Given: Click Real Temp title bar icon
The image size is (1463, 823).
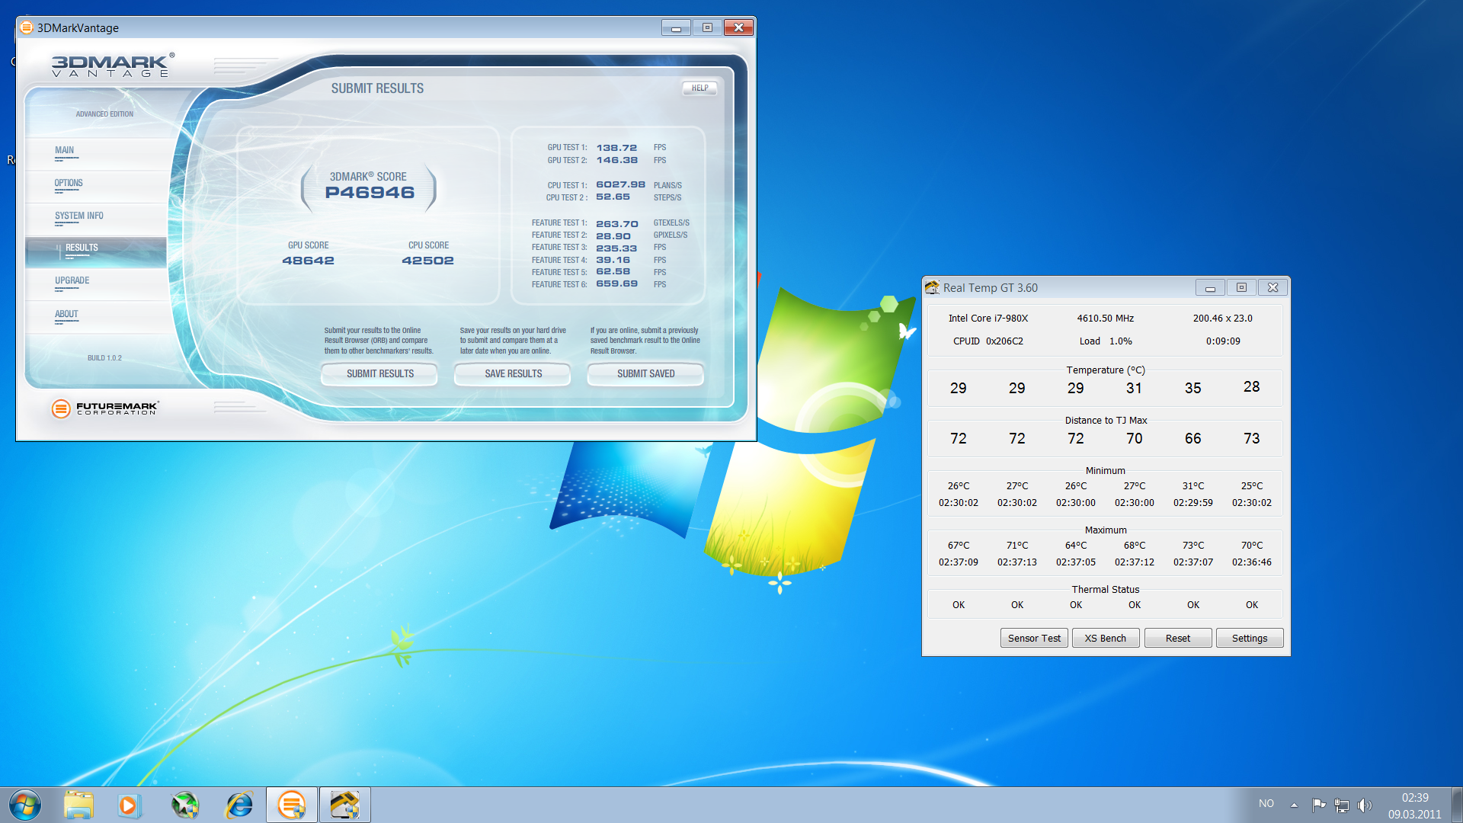Looking at the screenshot, I should point(932,287).
